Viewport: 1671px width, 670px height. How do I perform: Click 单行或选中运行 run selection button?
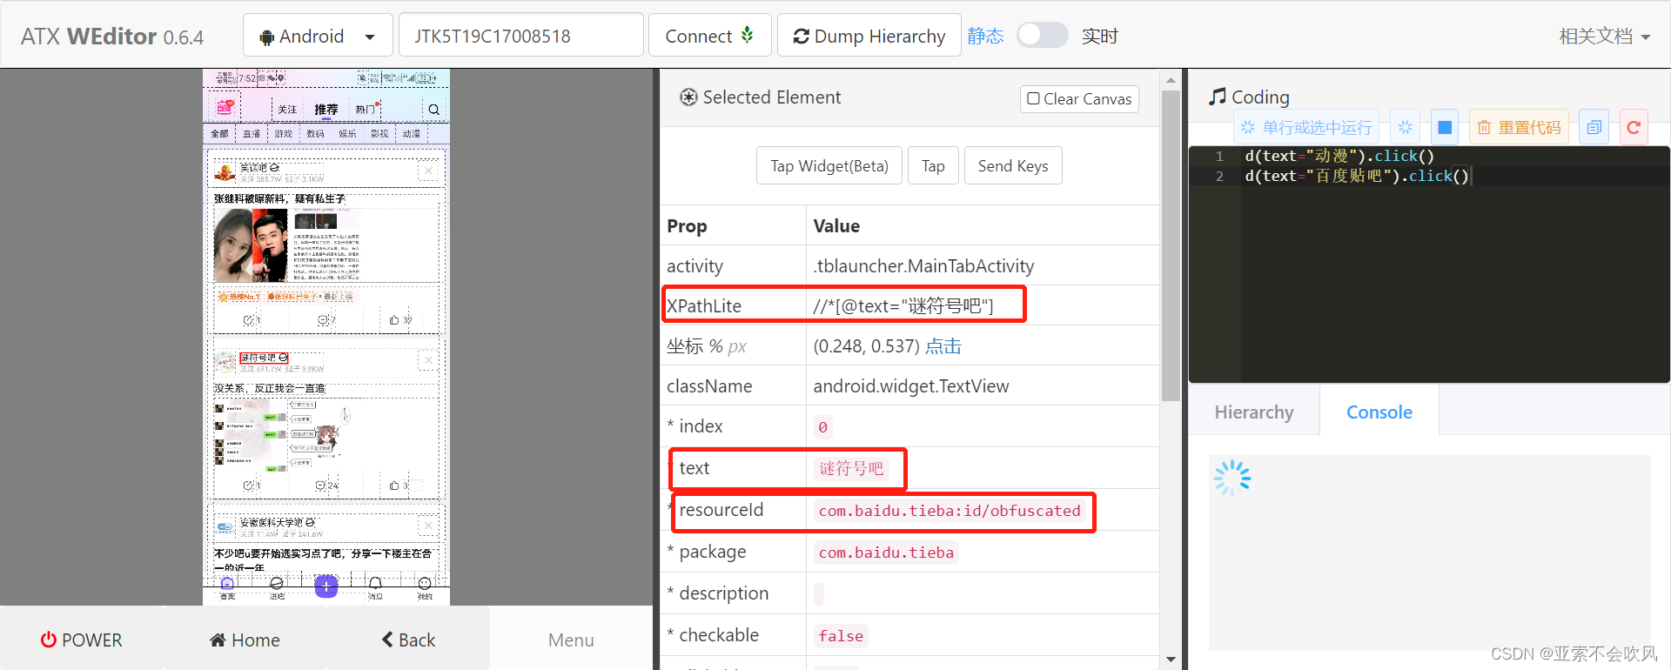click(x=1307, y=128)
